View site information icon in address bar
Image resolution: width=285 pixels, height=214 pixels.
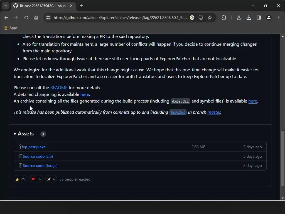[x=48, y=18]
